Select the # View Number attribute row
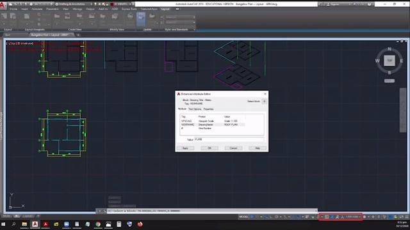This screenshot has width=410, height=230. [213, 128]
